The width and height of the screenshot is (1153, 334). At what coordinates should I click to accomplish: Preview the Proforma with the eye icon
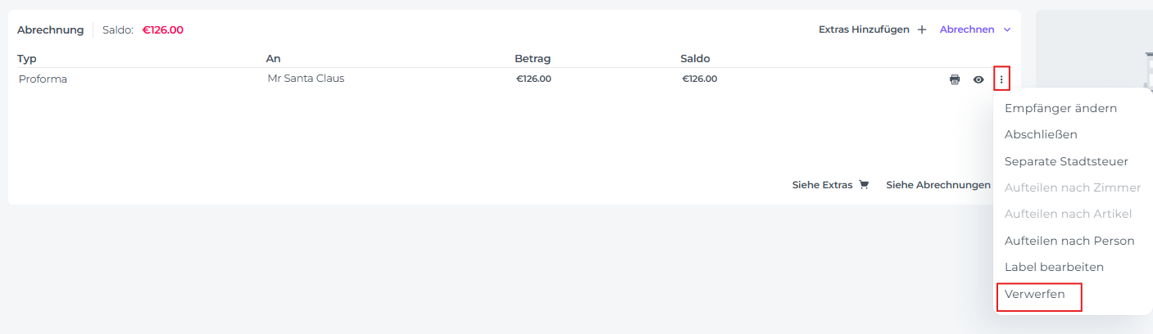click(x=978, y=79)
